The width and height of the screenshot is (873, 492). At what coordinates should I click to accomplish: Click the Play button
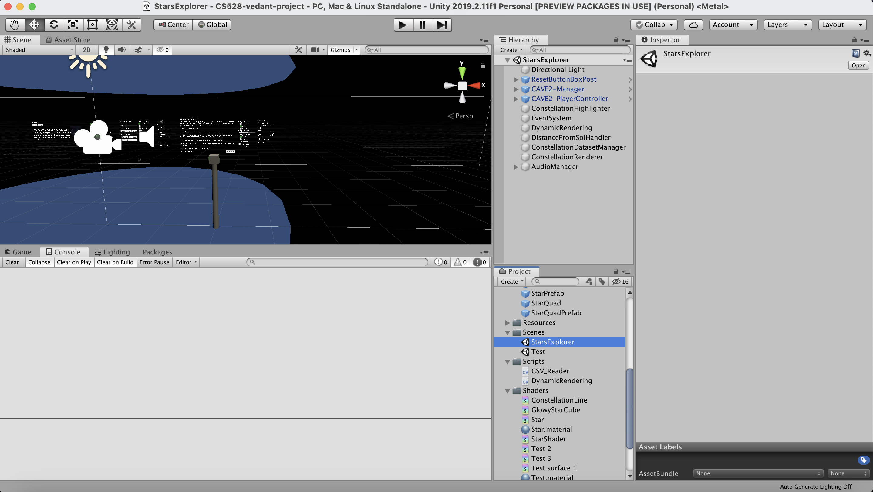pyautogui.click(x=403, y=25)
